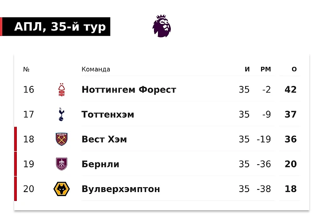This screenshot has height=220, width=323.
Task: Click the О points column header
Action: click(x=294, y=69)
